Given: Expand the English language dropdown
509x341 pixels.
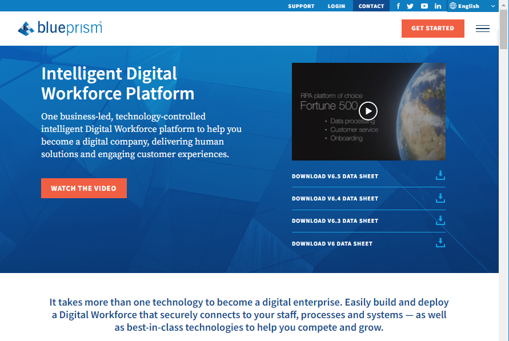Looking at the screenshot, I should 472,6.
